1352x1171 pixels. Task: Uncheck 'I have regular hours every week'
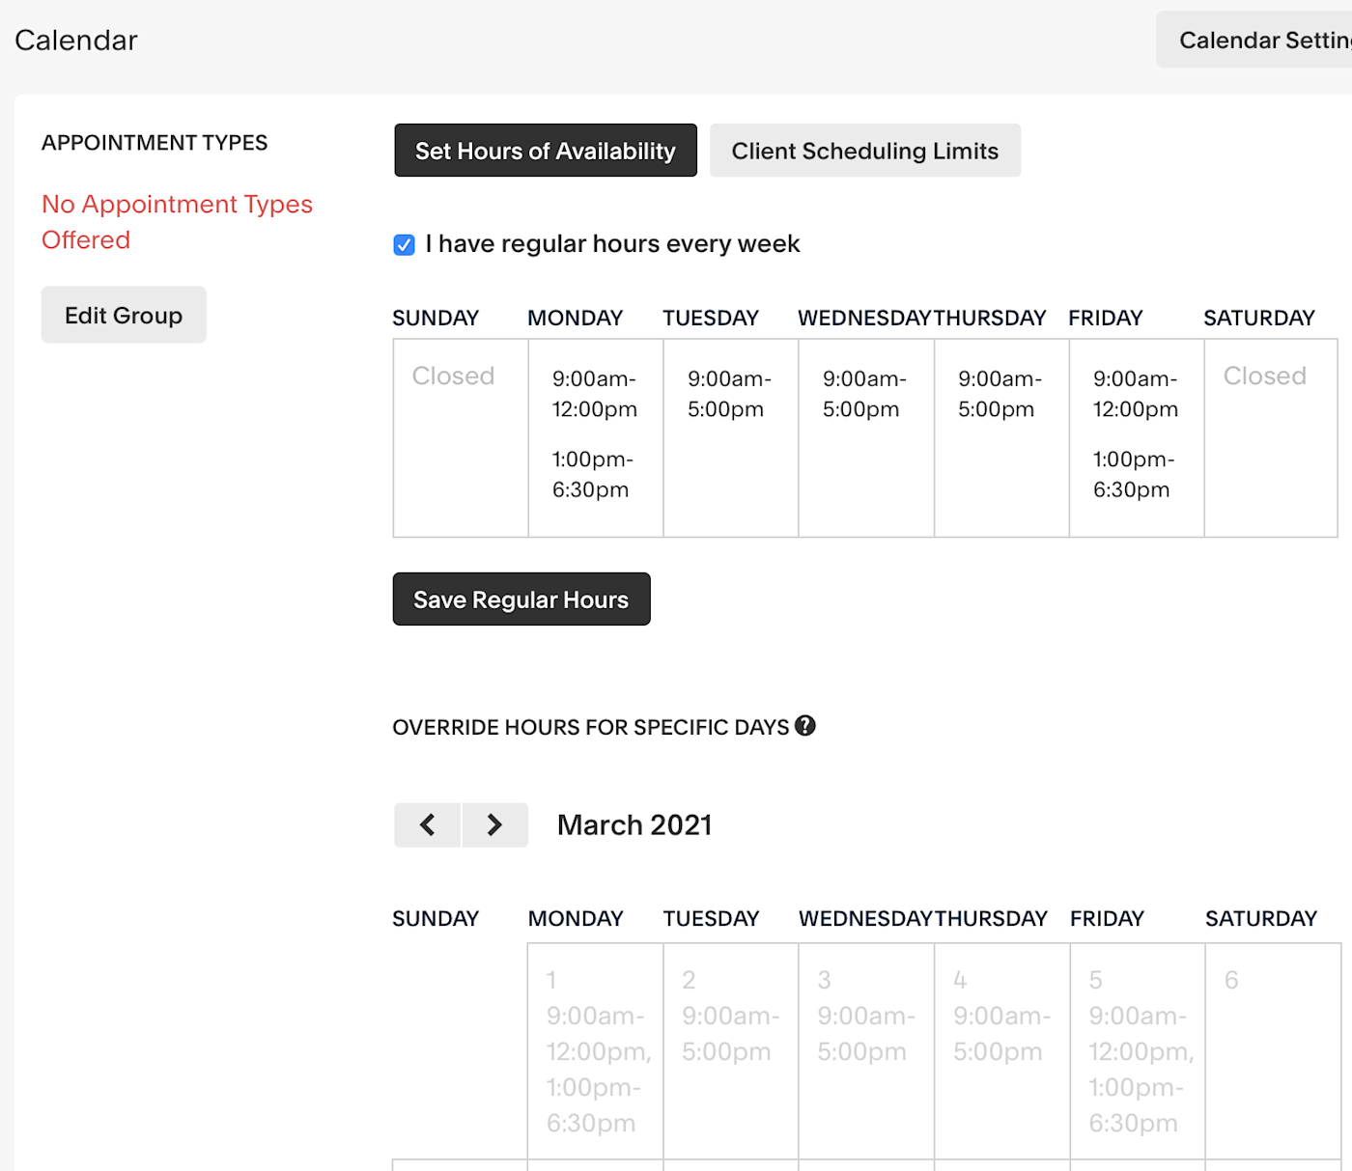405,245
